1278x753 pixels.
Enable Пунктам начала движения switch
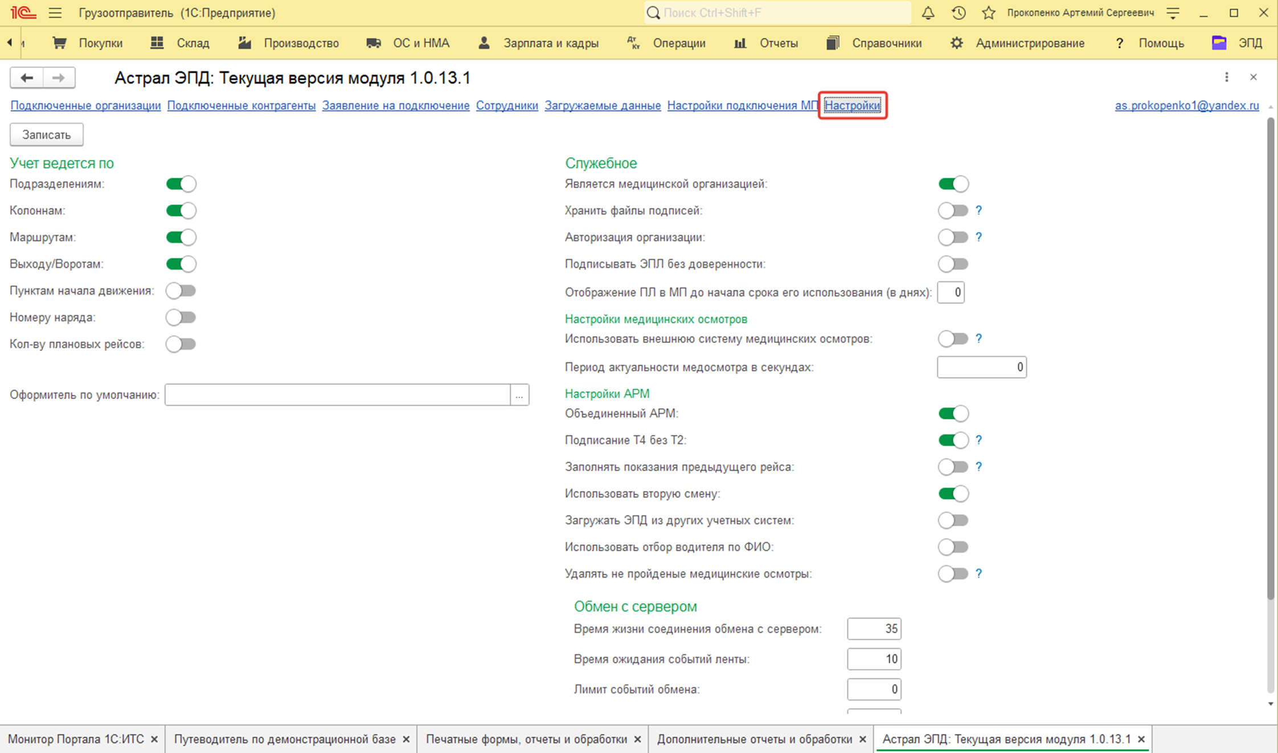181,290
